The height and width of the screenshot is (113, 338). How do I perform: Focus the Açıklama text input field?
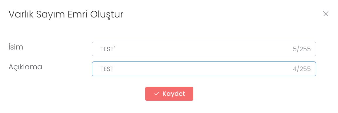click(204, 69)
